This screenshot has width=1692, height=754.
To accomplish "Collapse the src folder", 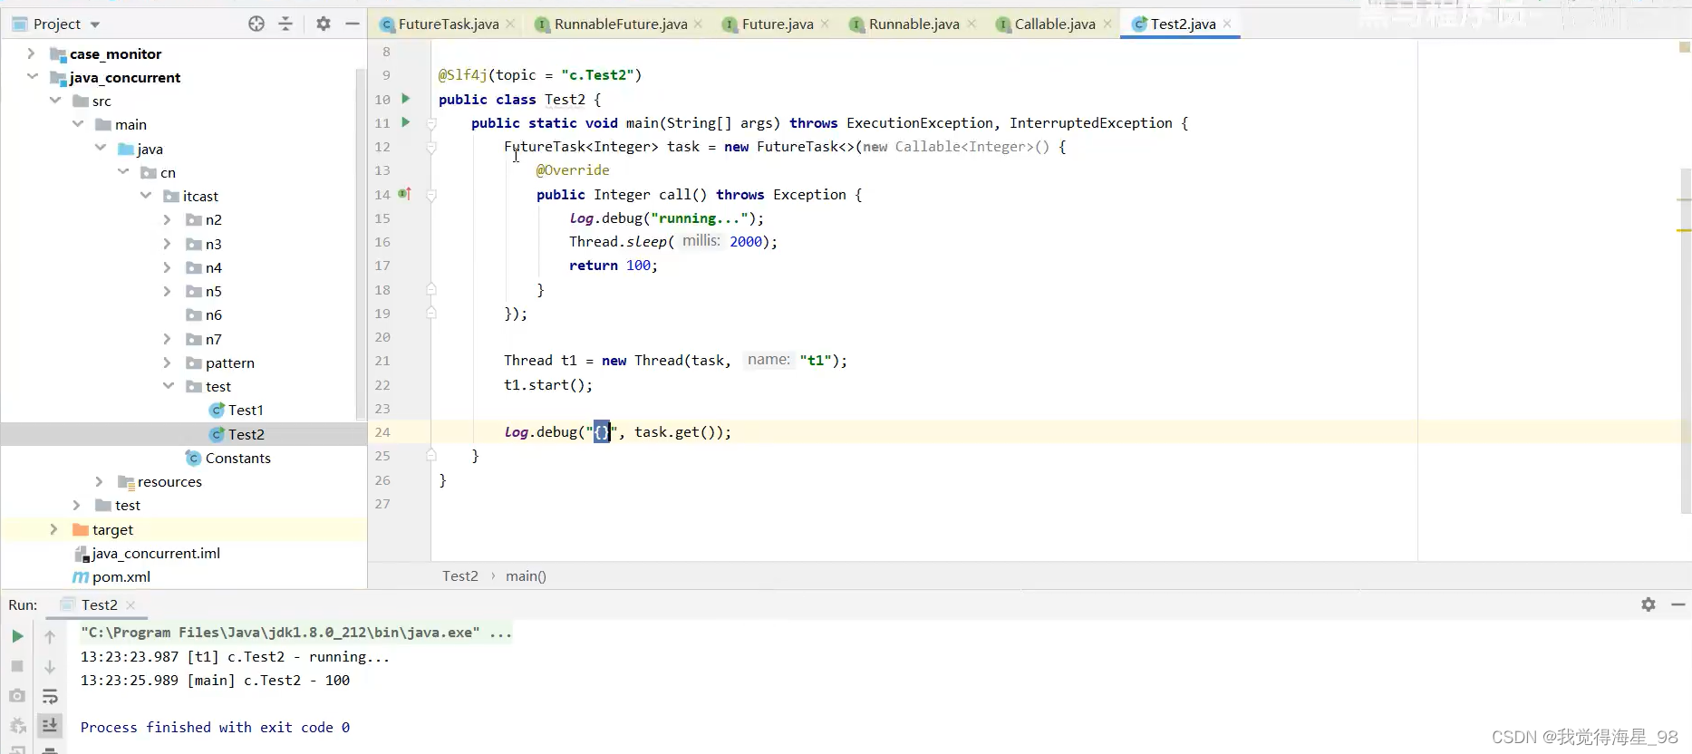I will [54, 101].
